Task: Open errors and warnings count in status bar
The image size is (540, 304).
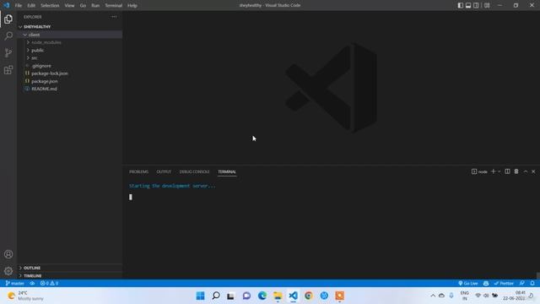Action: [x=49, y=283]
